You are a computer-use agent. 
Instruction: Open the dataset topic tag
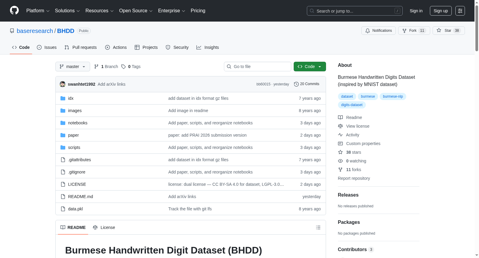[x=347, y=96]
